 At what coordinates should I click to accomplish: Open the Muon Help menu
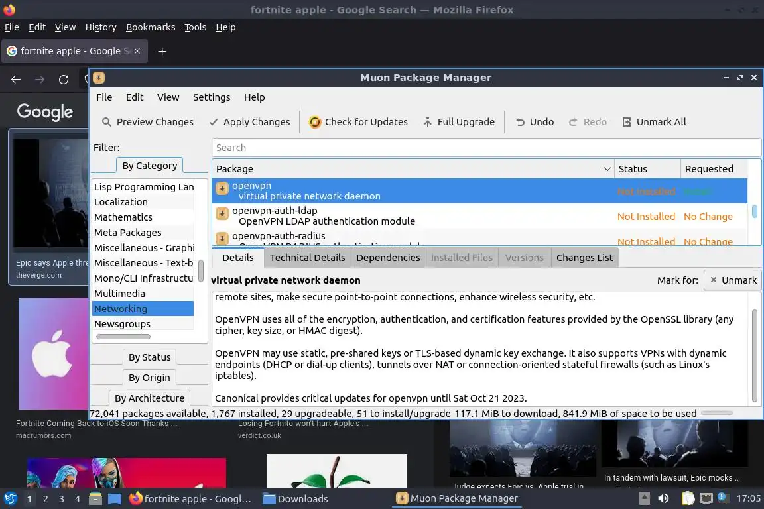click(255, 97)
